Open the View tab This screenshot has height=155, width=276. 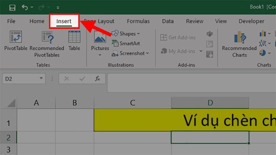[221, 21]
